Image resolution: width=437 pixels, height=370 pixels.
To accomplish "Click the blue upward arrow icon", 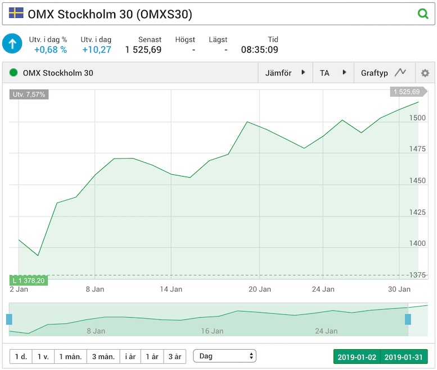I will 12,43.
